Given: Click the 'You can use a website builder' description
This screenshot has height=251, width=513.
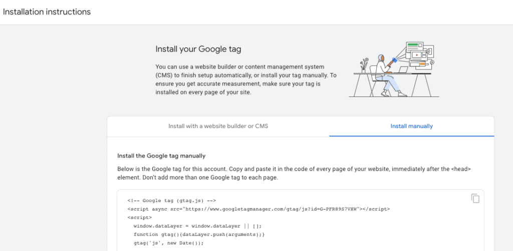Looking at the screenshot, I should point(246,79).
